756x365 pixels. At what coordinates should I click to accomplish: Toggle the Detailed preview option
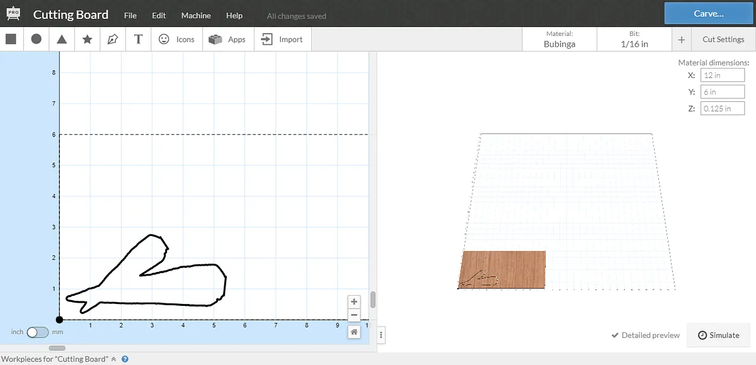(645, 335)
